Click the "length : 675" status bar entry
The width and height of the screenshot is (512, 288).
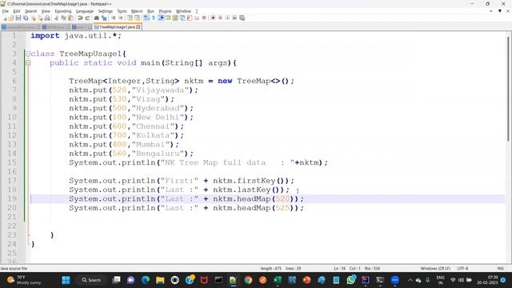coord(271,269)
